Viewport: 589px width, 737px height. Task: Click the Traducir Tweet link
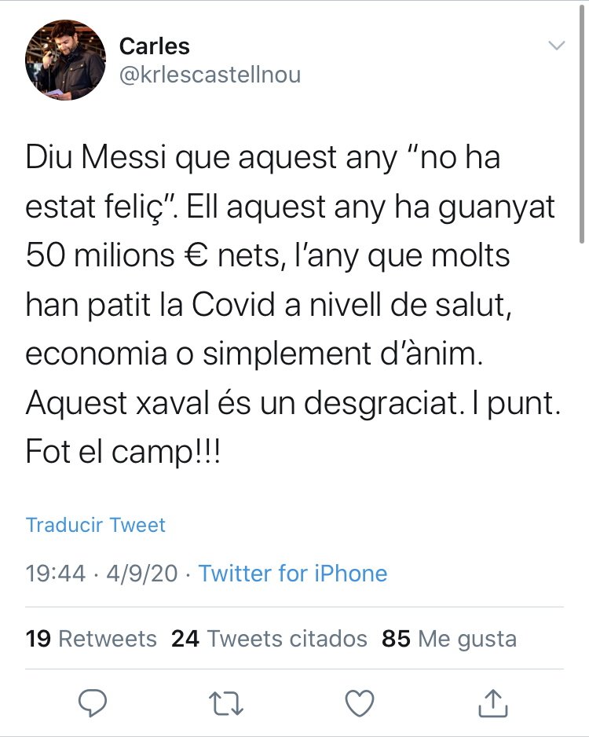pos(95,525)
